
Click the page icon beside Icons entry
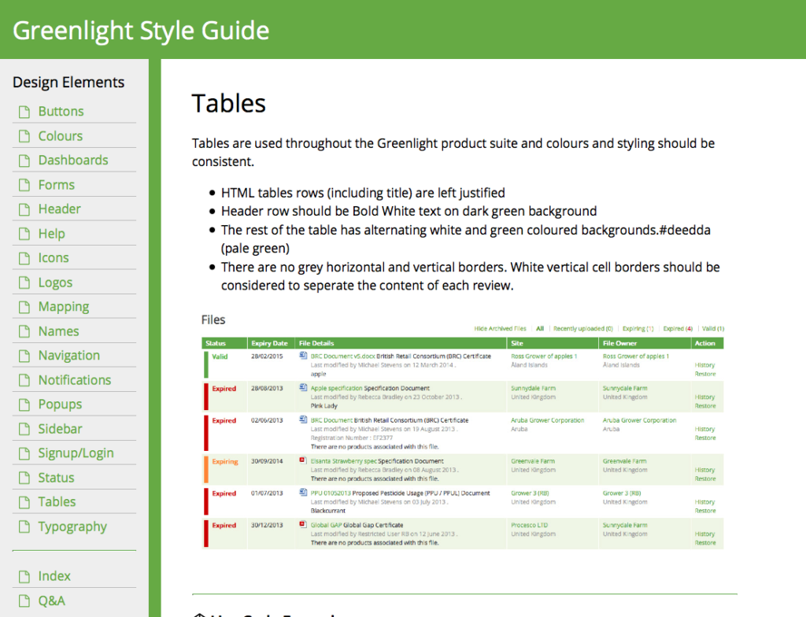(x=23, y=257)
